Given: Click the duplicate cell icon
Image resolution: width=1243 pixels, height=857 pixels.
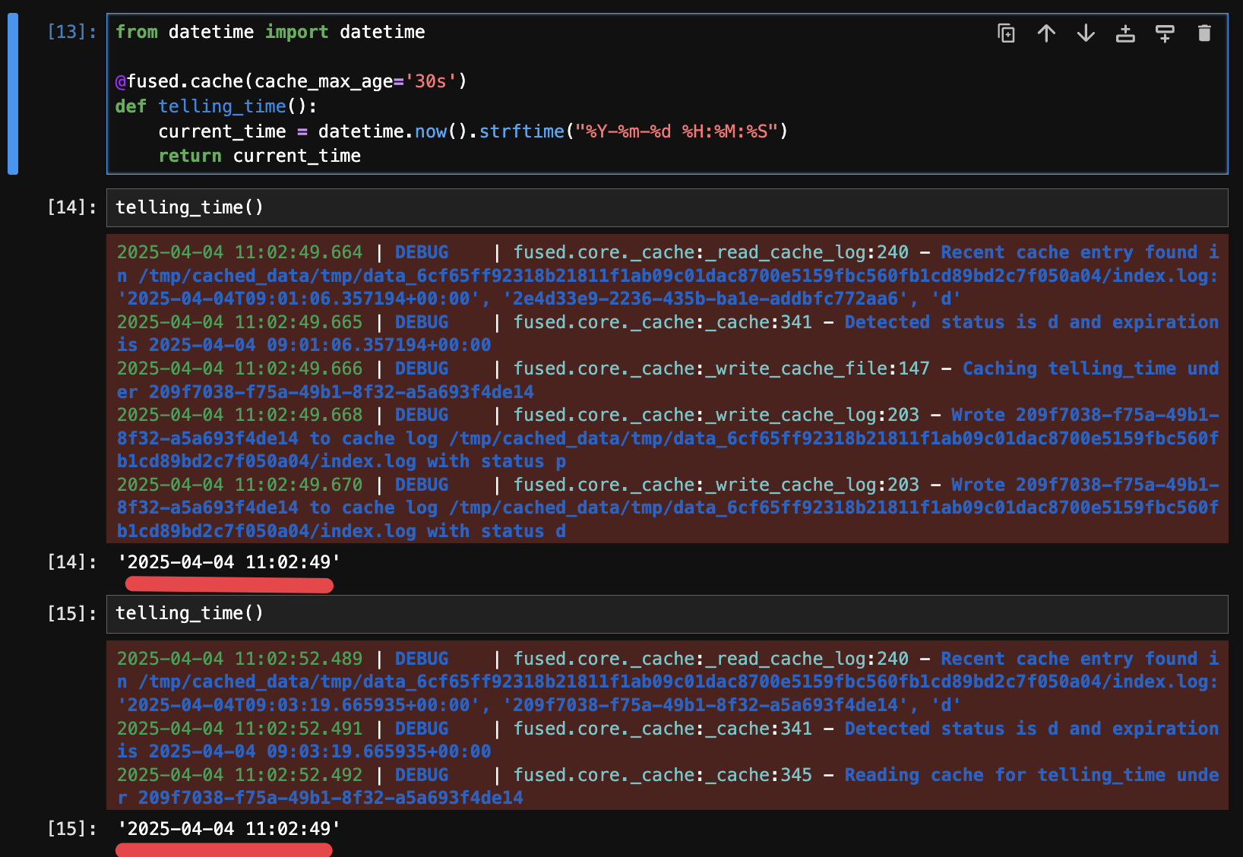Looking at the screenshot, I should click(1006, 33).
